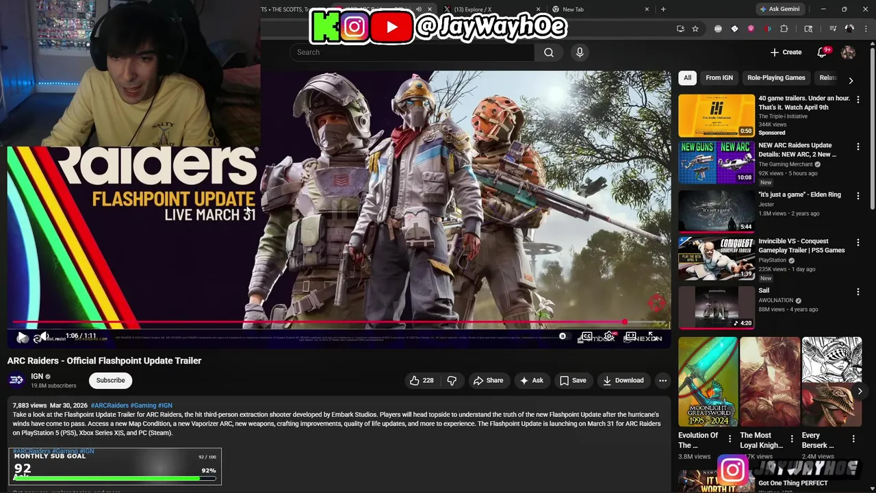Click the Download button
The image size is (876, 493).
tap(623, 381)
